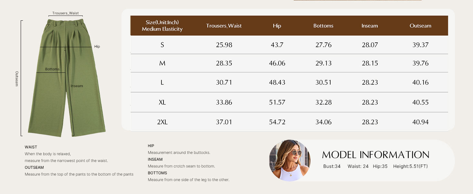This screenshot has width=473, height=194.
Task: Select the size S row label
Action: (x=162, y=45)
